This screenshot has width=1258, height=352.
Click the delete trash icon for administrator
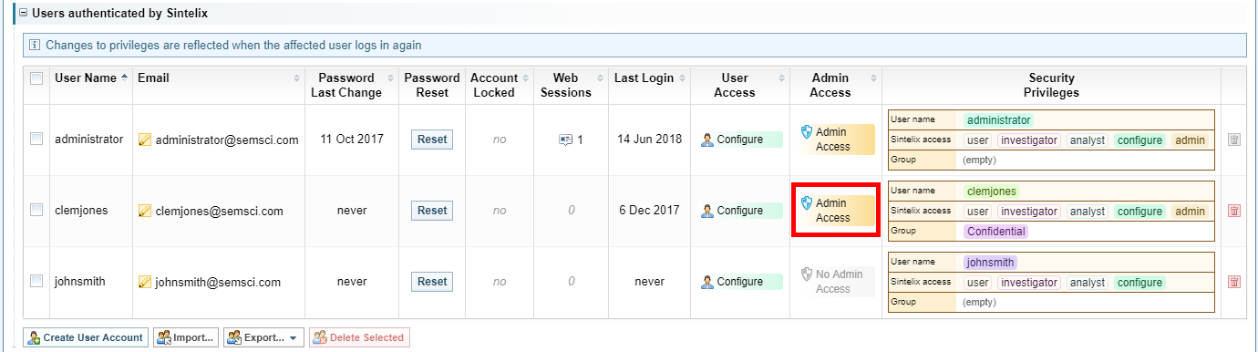tap(1234, 140)
